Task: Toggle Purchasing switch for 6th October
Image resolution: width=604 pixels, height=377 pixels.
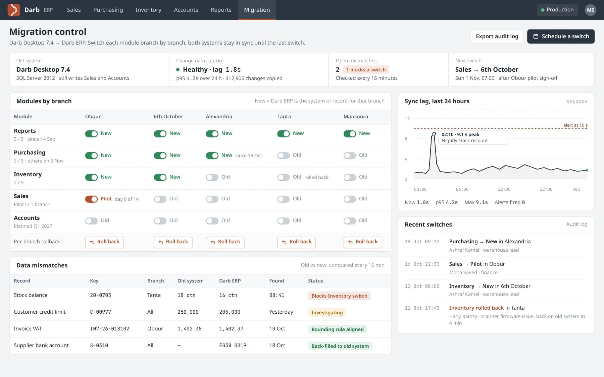Action: click(160, 155)
